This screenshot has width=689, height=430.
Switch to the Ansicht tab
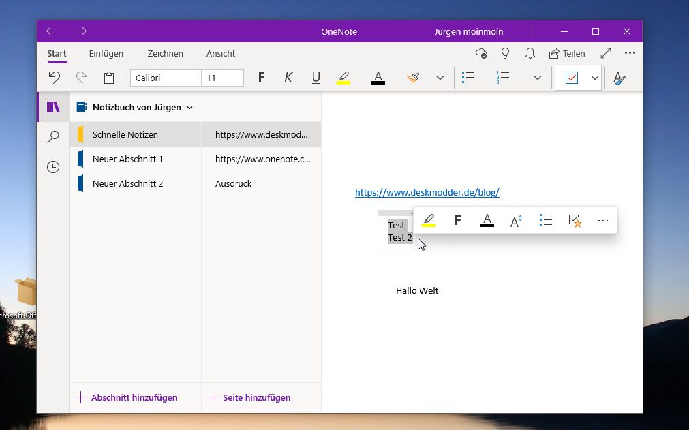[221, 54]
